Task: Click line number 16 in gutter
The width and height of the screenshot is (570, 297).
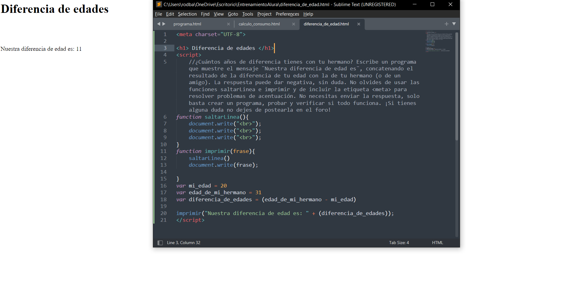Action: pyautogui.click(x=164, y=186)
